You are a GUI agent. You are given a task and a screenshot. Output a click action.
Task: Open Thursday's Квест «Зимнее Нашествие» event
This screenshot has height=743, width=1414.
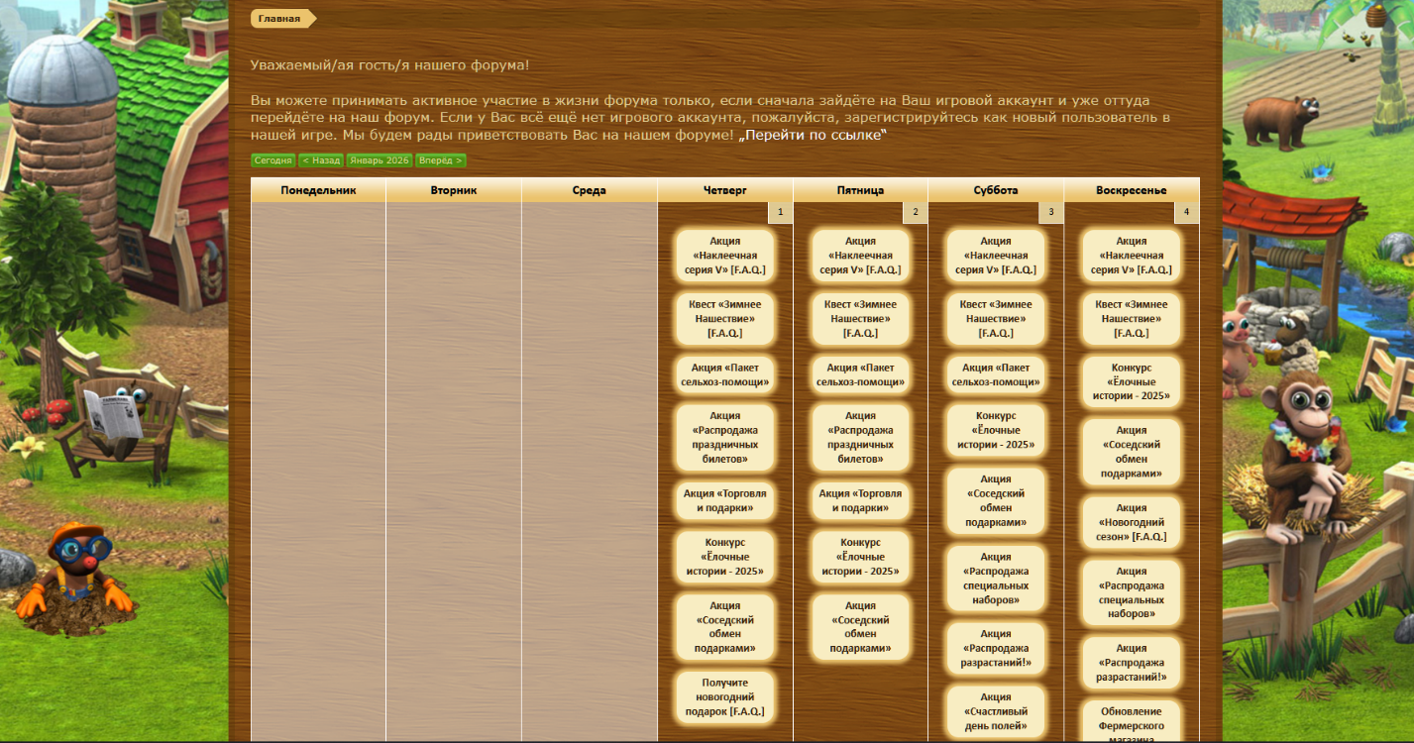coord(725,319)
